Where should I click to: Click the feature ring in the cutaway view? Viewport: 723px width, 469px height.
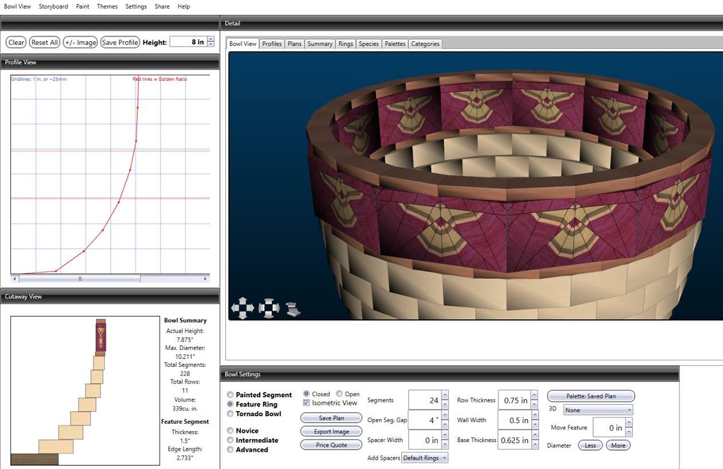(x=101, y=337)
